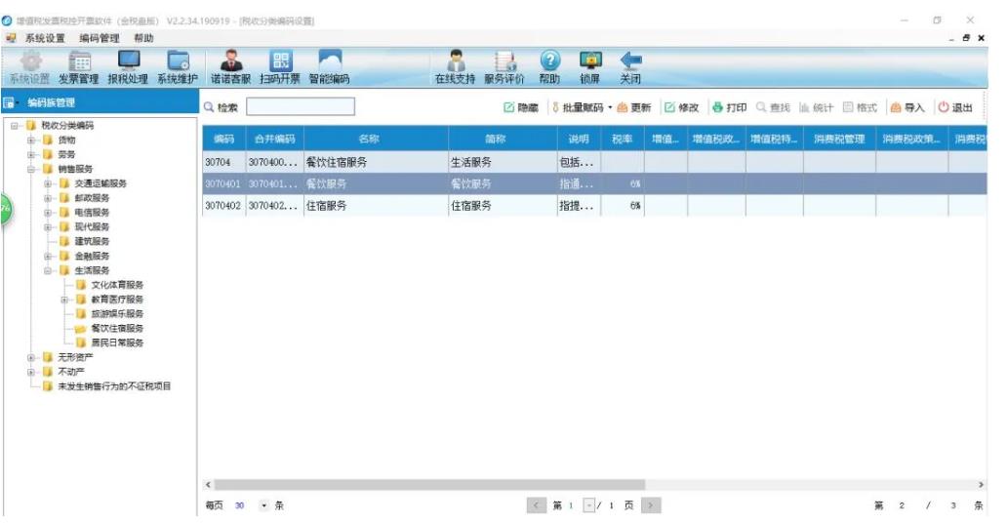The height and width of the screenshot is (524, 1008).
Task: Select 旅游娱乐服务 in the tree
Action: (117, 314)
